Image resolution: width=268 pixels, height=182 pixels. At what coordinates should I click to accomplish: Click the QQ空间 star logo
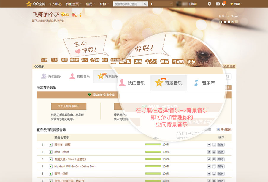coord(29,4)
